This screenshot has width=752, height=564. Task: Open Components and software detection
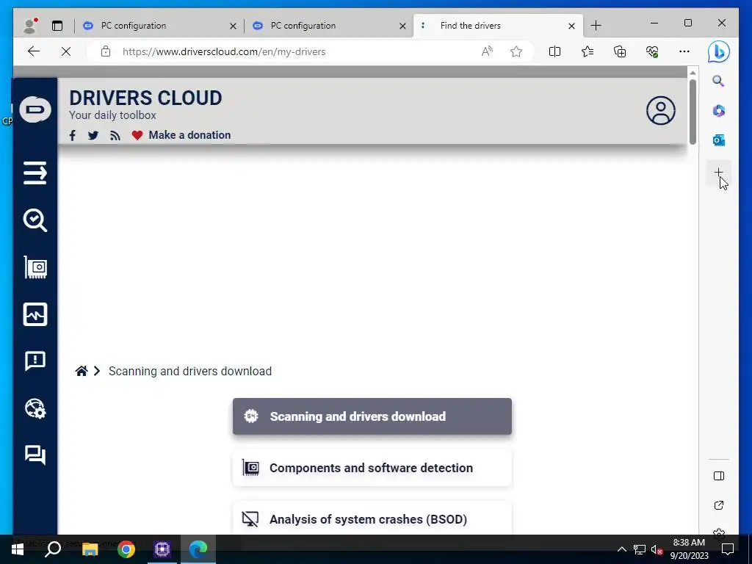[x=372, y=468]
